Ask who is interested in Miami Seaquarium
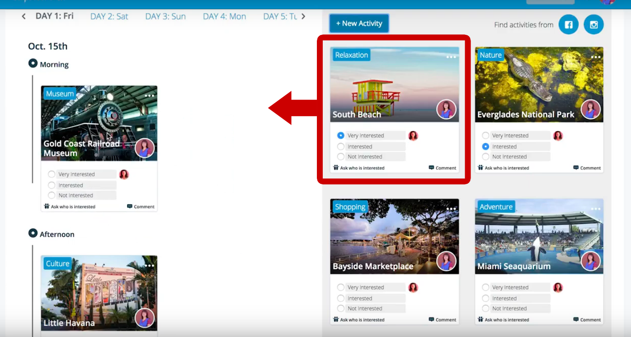 504,320
